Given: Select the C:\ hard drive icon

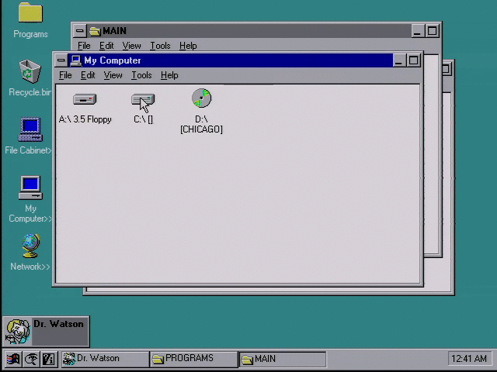Looking at the screenshot, I should point(143,100).
